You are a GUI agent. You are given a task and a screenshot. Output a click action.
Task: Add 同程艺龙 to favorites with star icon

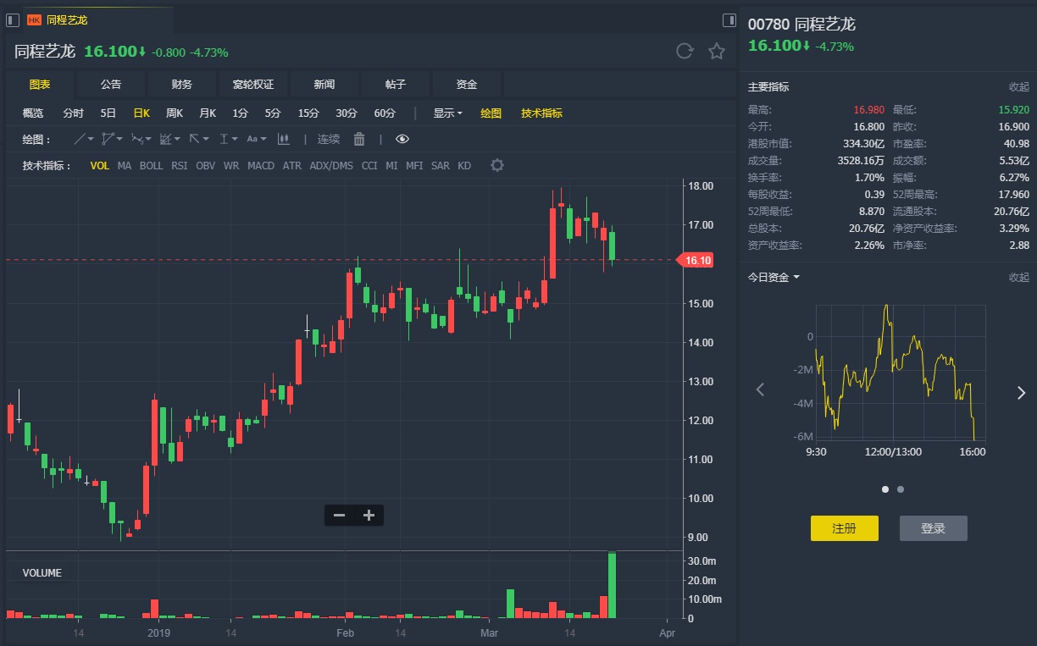[717, 52]
